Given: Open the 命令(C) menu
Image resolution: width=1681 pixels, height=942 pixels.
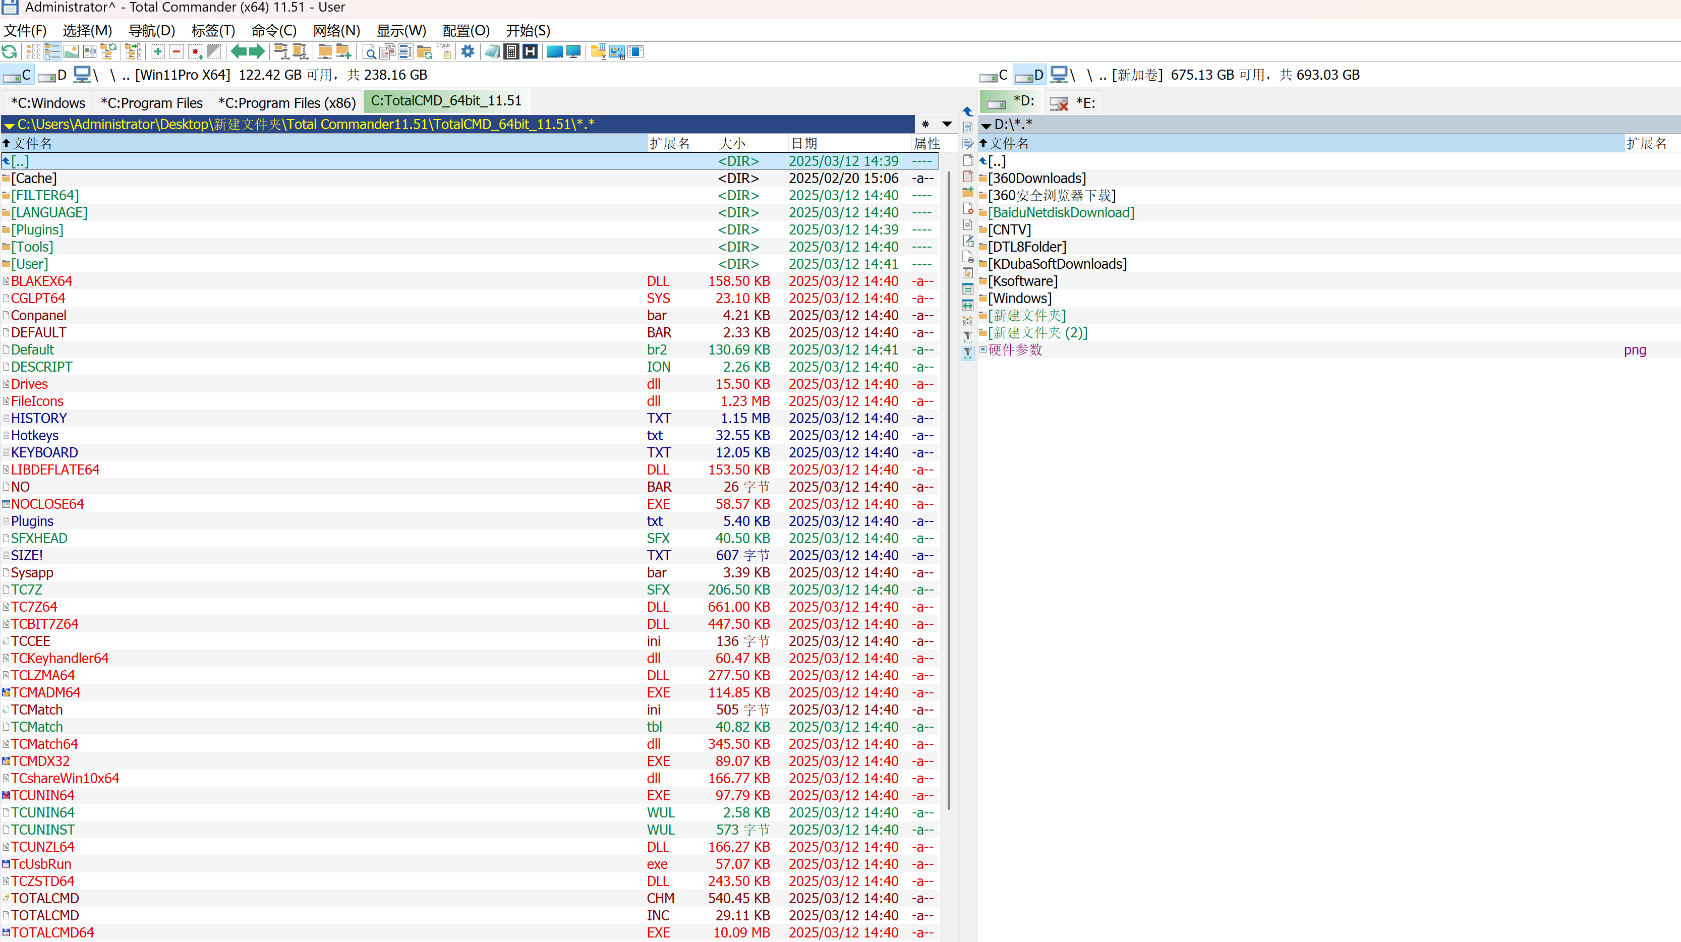Looking at the screenshot, I should tap(274, 31).
